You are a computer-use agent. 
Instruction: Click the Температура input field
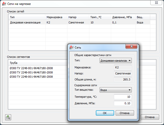[123, 97]
